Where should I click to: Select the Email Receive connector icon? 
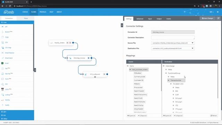pyautogui.click(x=2, y=53)
